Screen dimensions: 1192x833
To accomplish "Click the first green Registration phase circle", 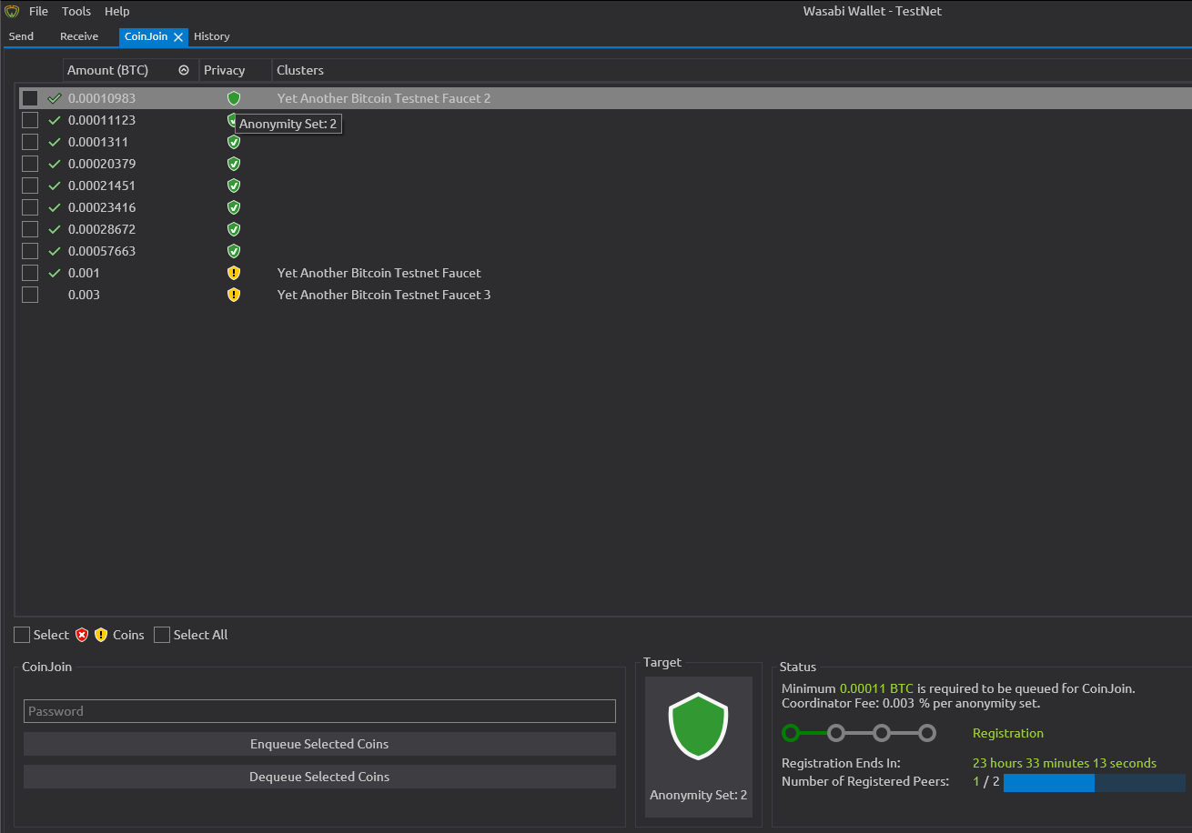I will [x=791, y=733].
